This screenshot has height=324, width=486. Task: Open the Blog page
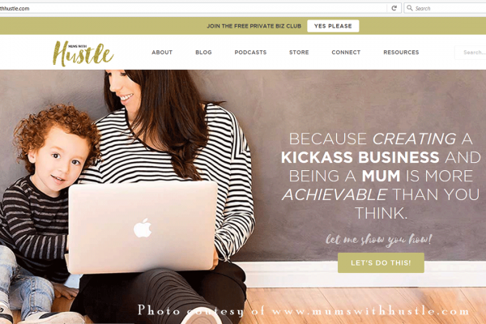pyautogui.click(x=203, y=53)
